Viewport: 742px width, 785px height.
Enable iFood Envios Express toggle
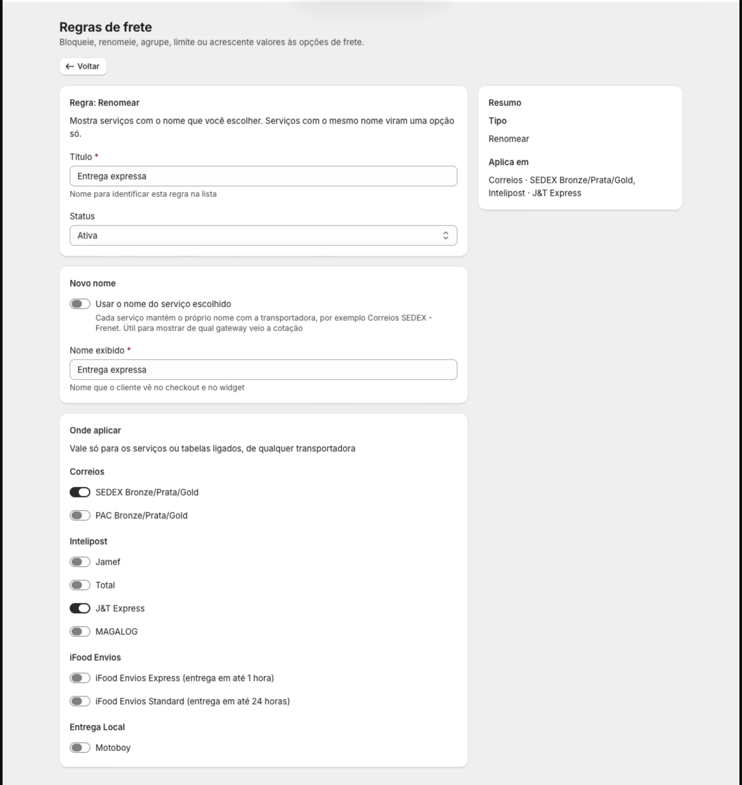coord(80,678)
